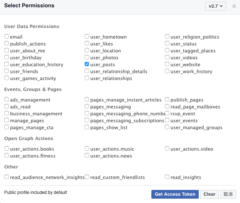Check the rsvp_event permission
240x203 pixels.
(x=167, y=114)
